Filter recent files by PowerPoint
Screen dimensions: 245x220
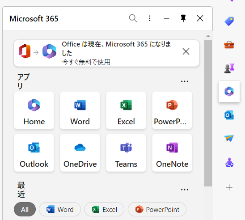point(157,209)
